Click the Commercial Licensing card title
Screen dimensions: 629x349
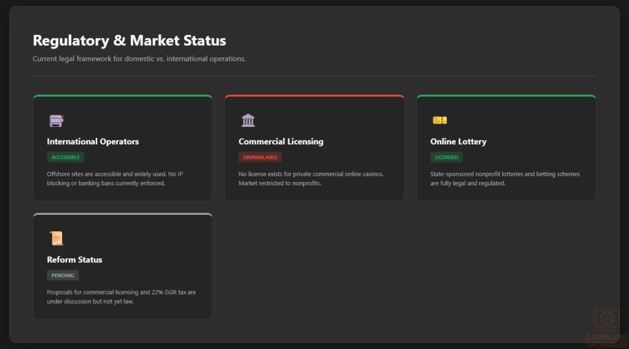[x=281, y=142]
